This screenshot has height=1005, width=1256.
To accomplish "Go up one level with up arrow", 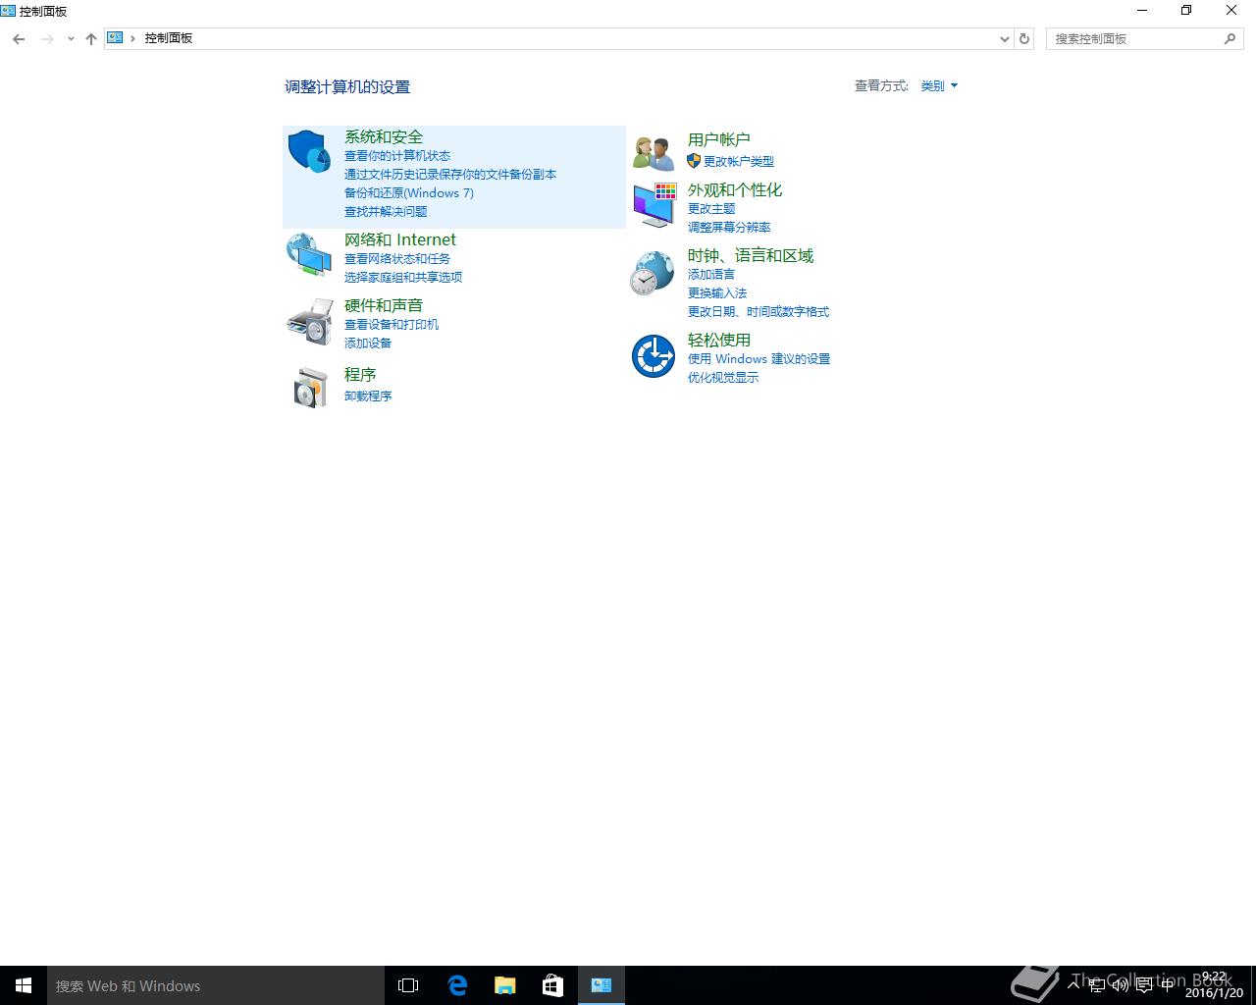I will (90, 38).
